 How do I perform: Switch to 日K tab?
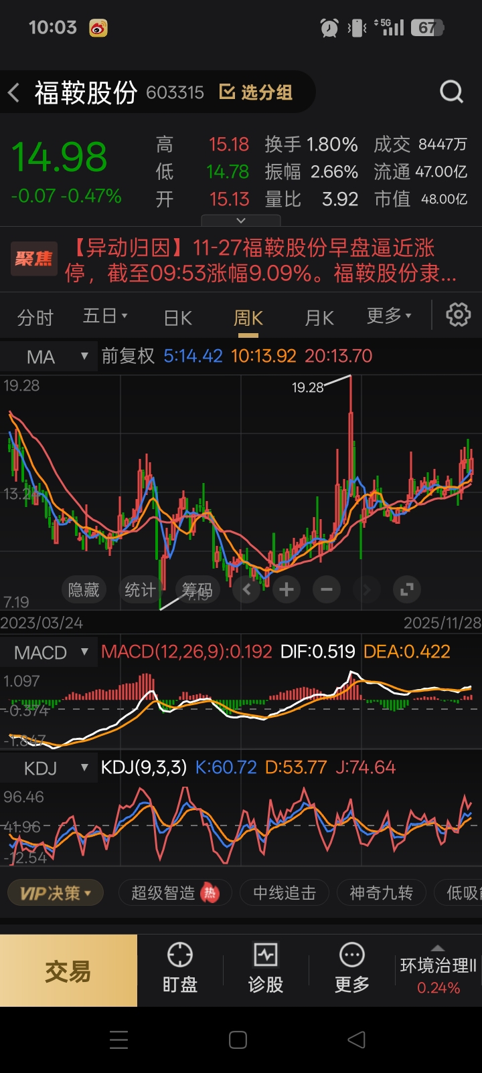click(x=178, y=318)
